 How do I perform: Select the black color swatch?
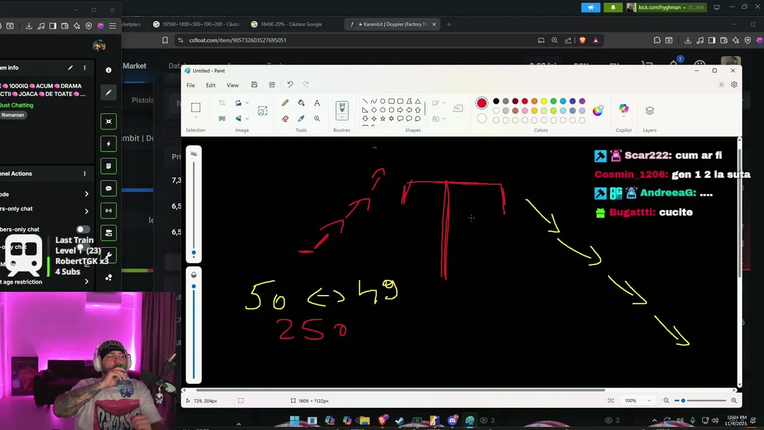tap(496, 102)
